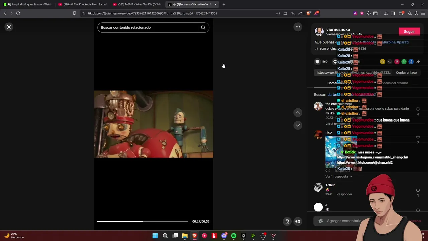
Task: Open the browser hamburger menu
Action: pyautogui.click(x=423, y=13)
